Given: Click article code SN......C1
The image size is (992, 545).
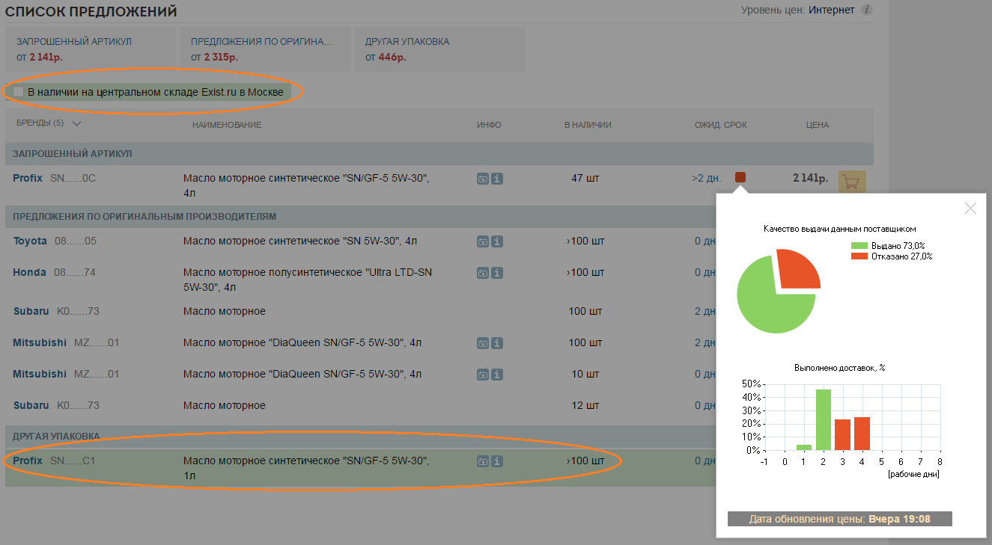Looking at the screenshot, I should (x=73, y=461).
